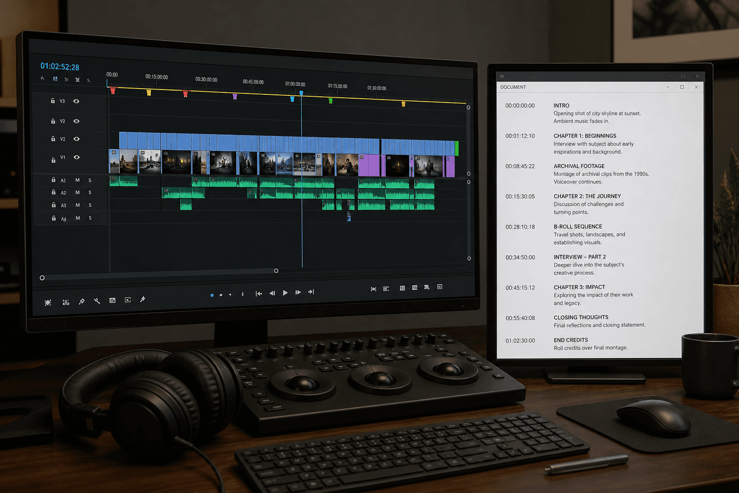The height and width of the screenshot is (493, 739).
Task: Hide track V3 with its eye icon
Action: [x=76, y=101]
